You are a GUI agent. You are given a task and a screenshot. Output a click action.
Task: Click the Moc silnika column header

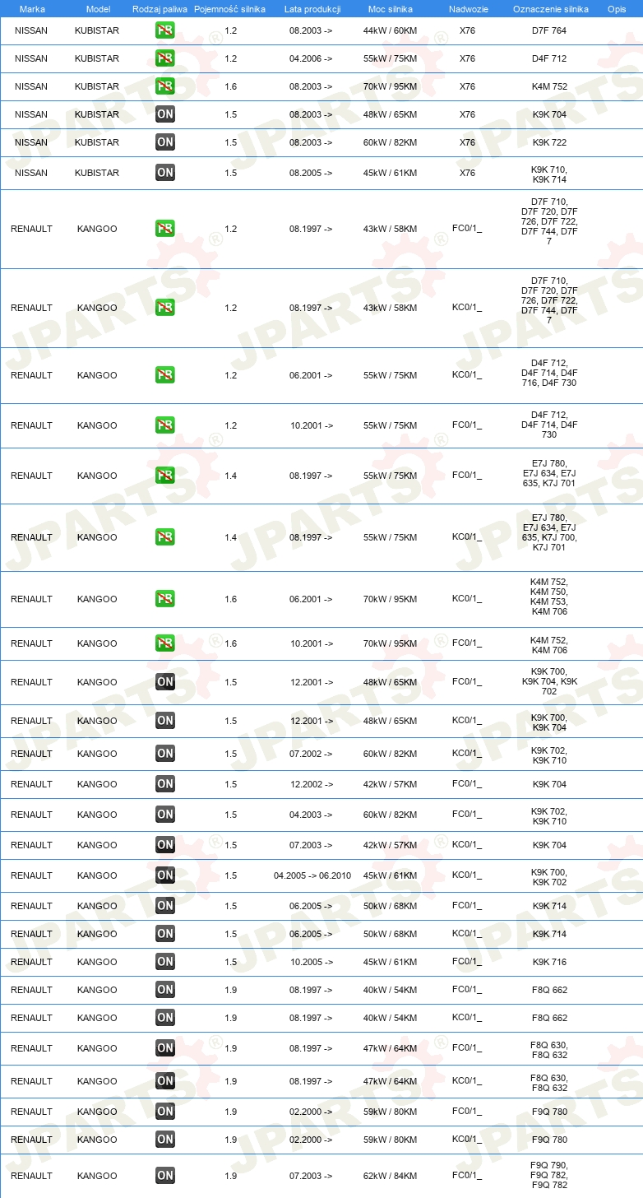click(391, 9)
